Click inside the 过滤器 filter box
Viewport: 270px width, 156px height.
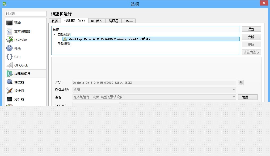pyautogui.click(x=26, y=13)
